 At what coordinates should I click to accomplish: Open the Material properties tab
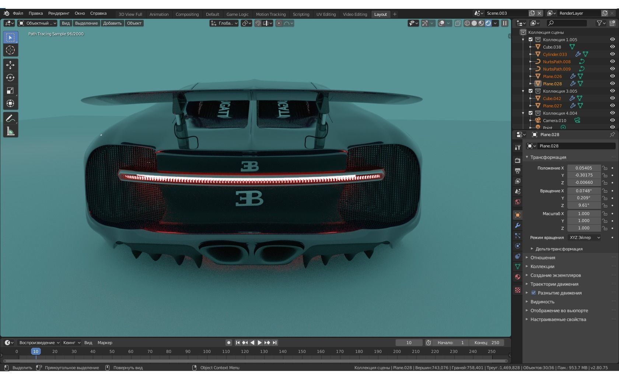coord(517,277)
